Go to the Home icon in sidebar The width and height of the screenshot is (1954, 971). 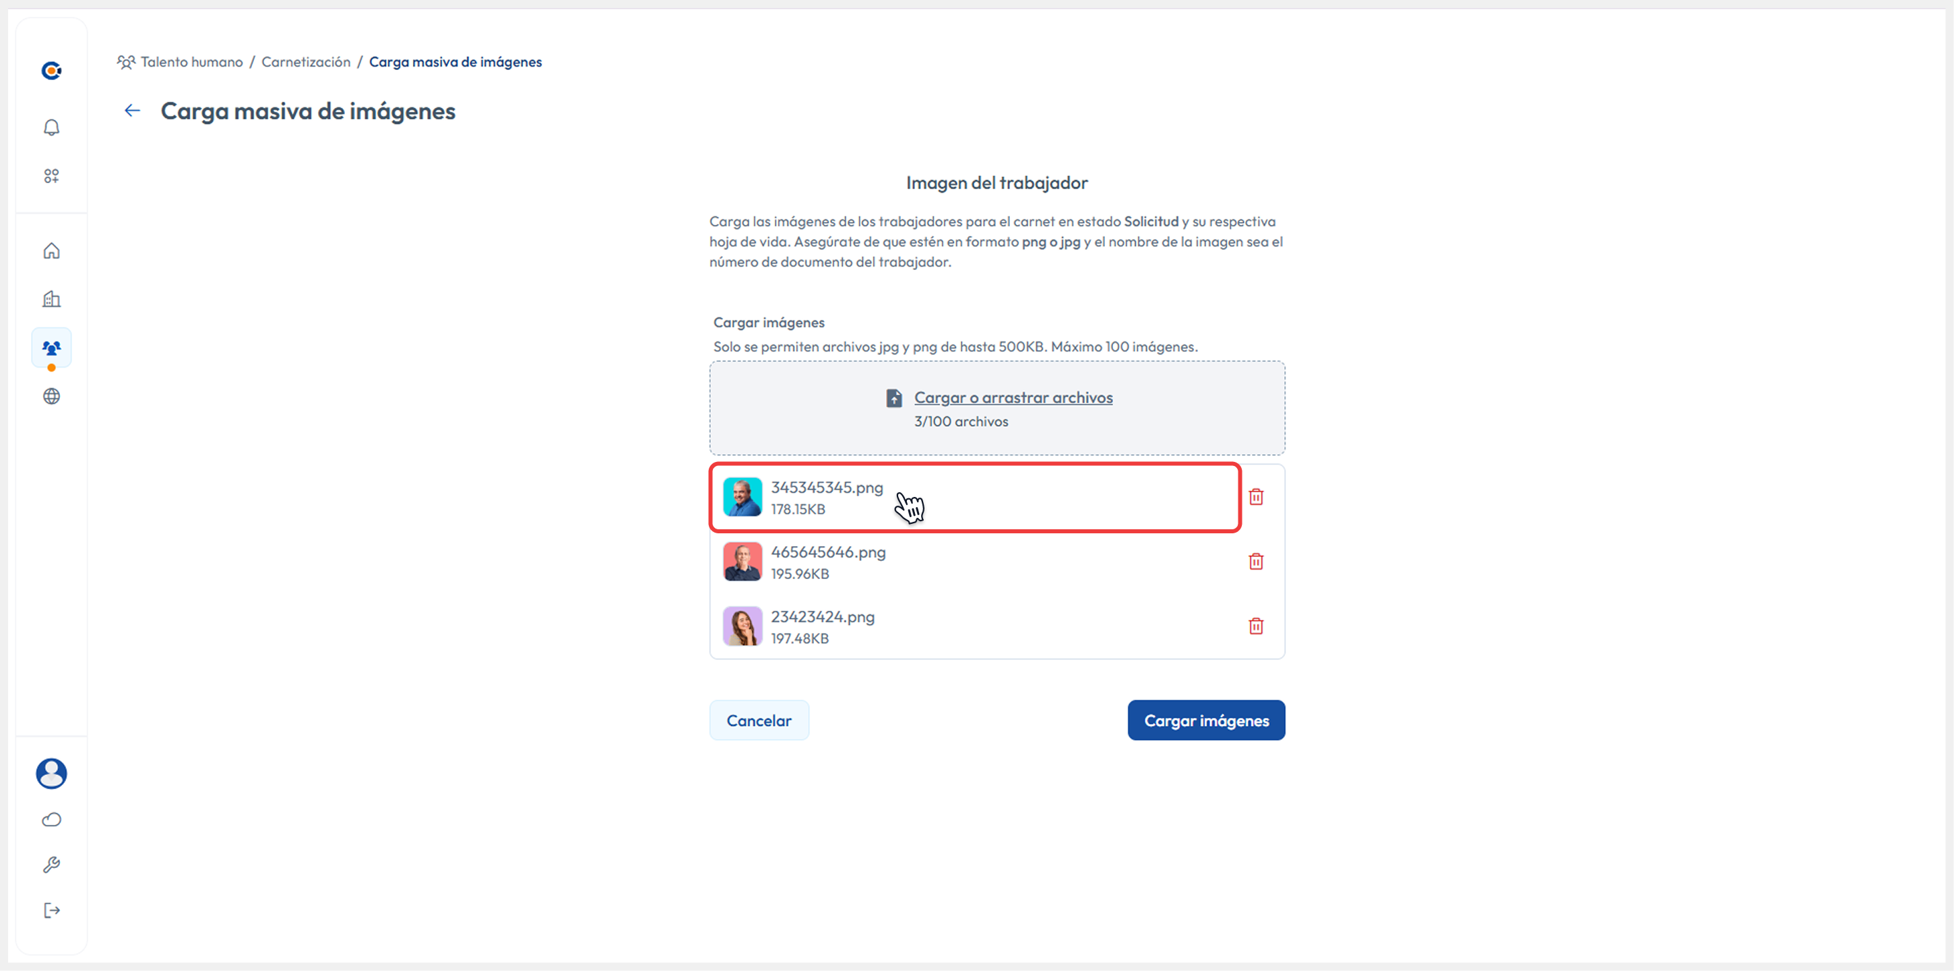tap(52, 251)
